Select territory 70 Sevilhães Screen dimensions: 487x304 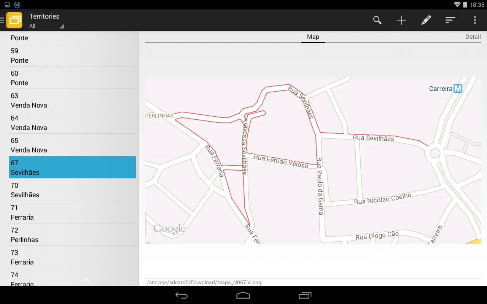point(72,190)
